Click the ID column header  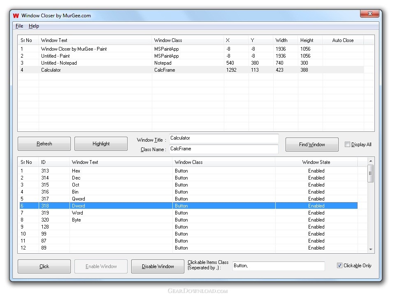(x=54, y=162)
